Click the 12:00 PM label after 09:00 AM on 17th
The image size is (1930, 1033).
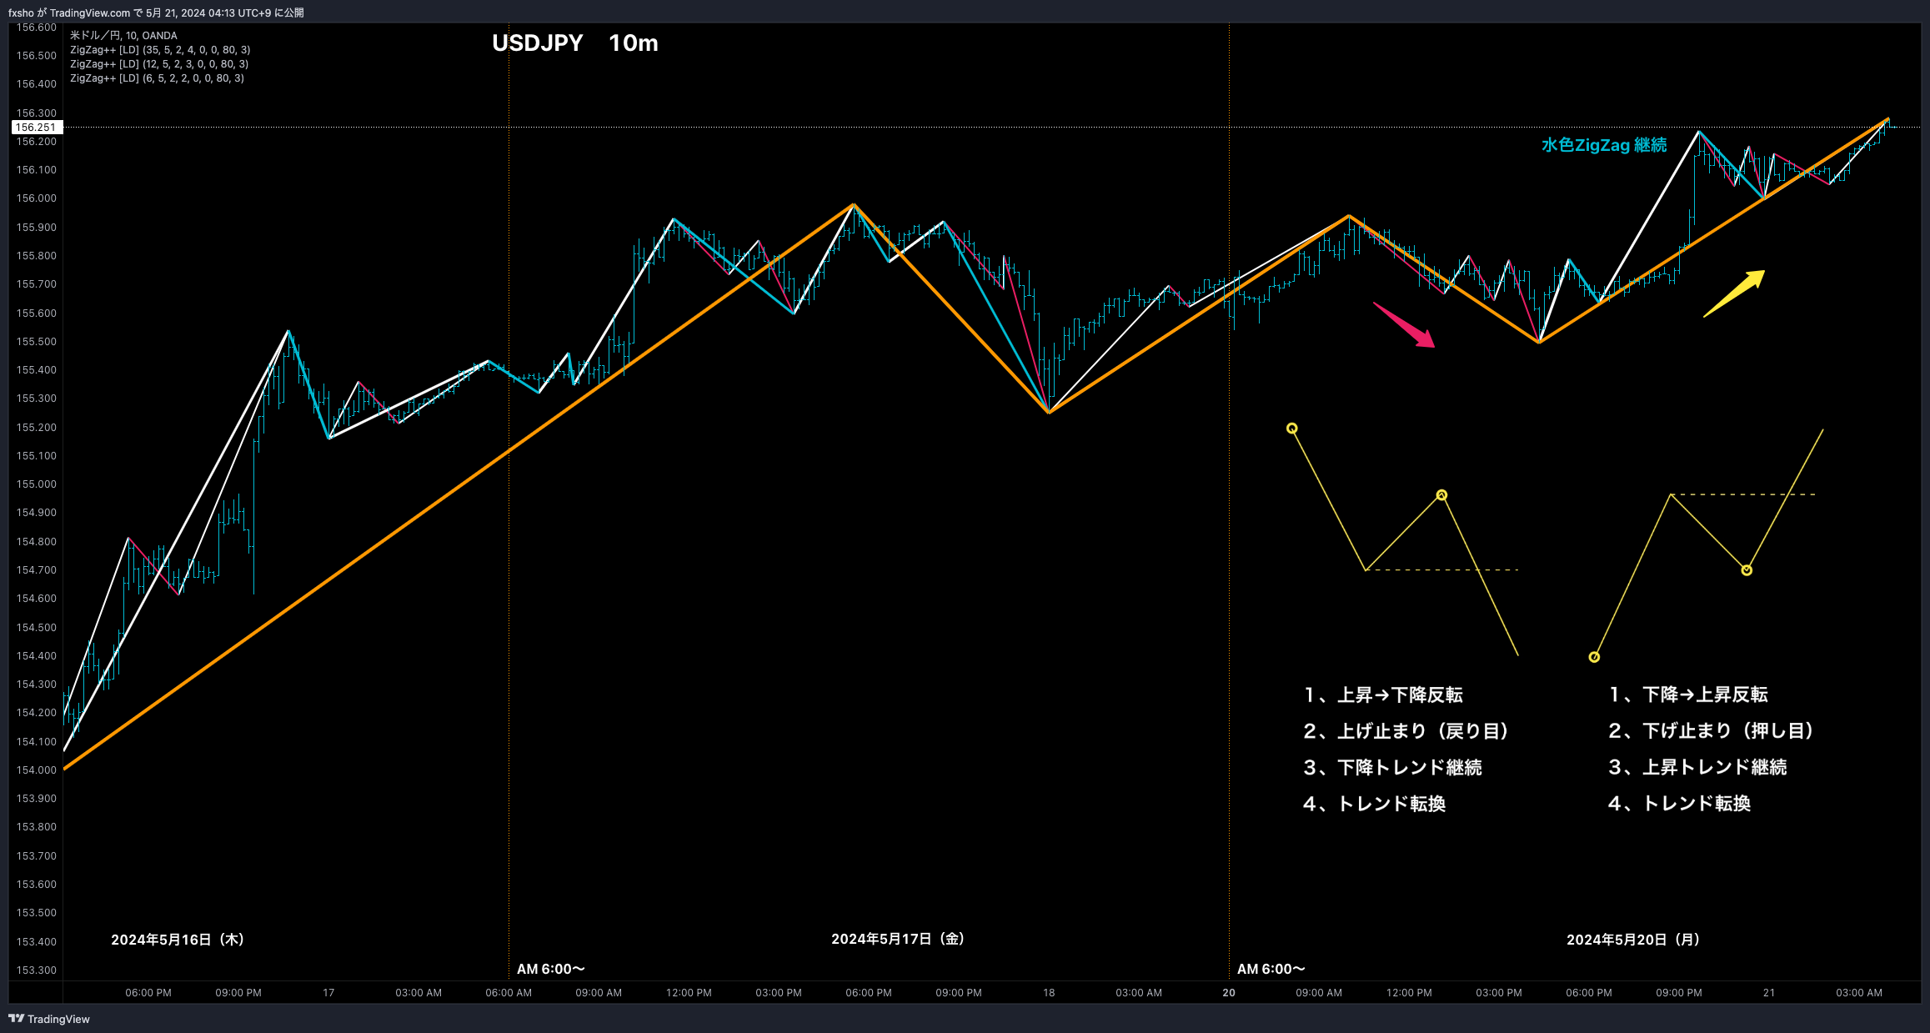click(x=689, y=993)
